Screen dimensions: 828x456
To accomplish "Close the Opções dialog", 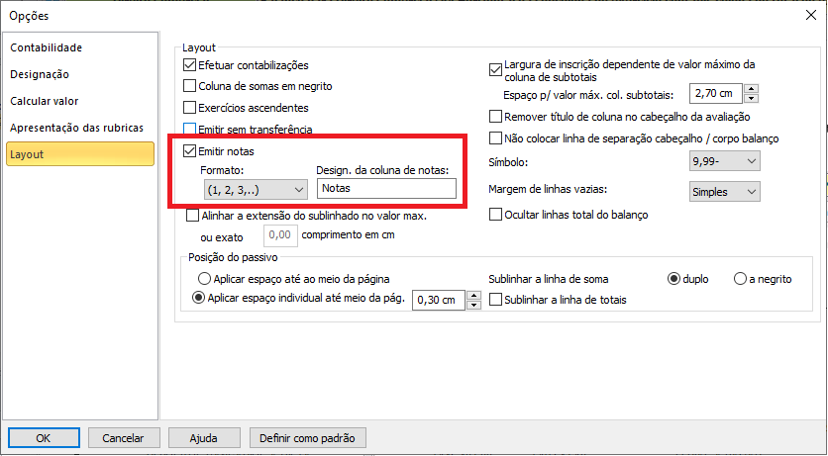I will [x=810, y=15].
